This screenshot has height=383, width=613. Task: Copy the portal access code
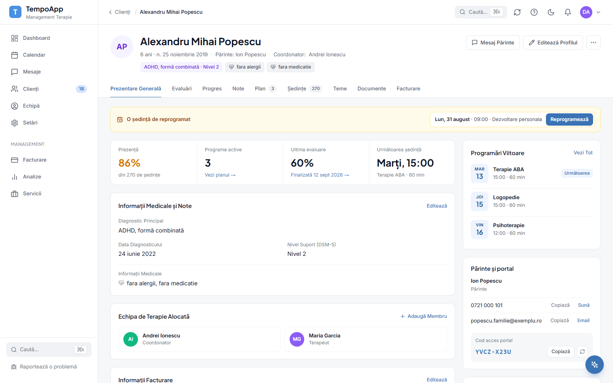click(561, 352)
